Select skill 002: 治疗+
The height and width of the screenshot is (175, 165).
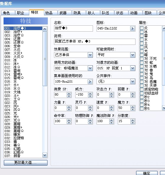(x=23, y=32)
